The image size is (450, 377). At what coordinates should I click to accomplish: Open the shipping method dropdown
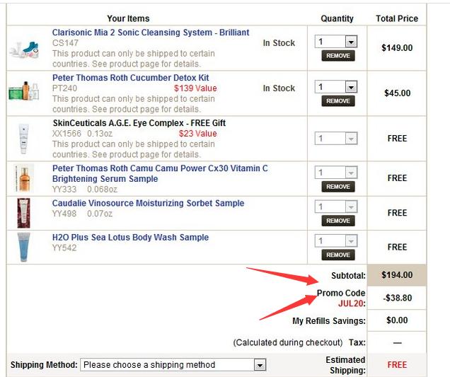(173, 365)
